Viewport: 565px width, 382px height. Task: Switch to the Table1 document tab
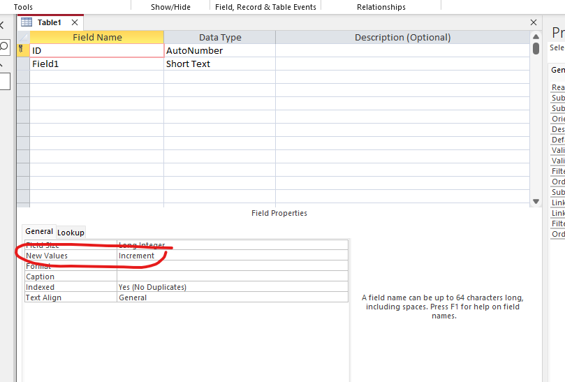pos(50,22)
